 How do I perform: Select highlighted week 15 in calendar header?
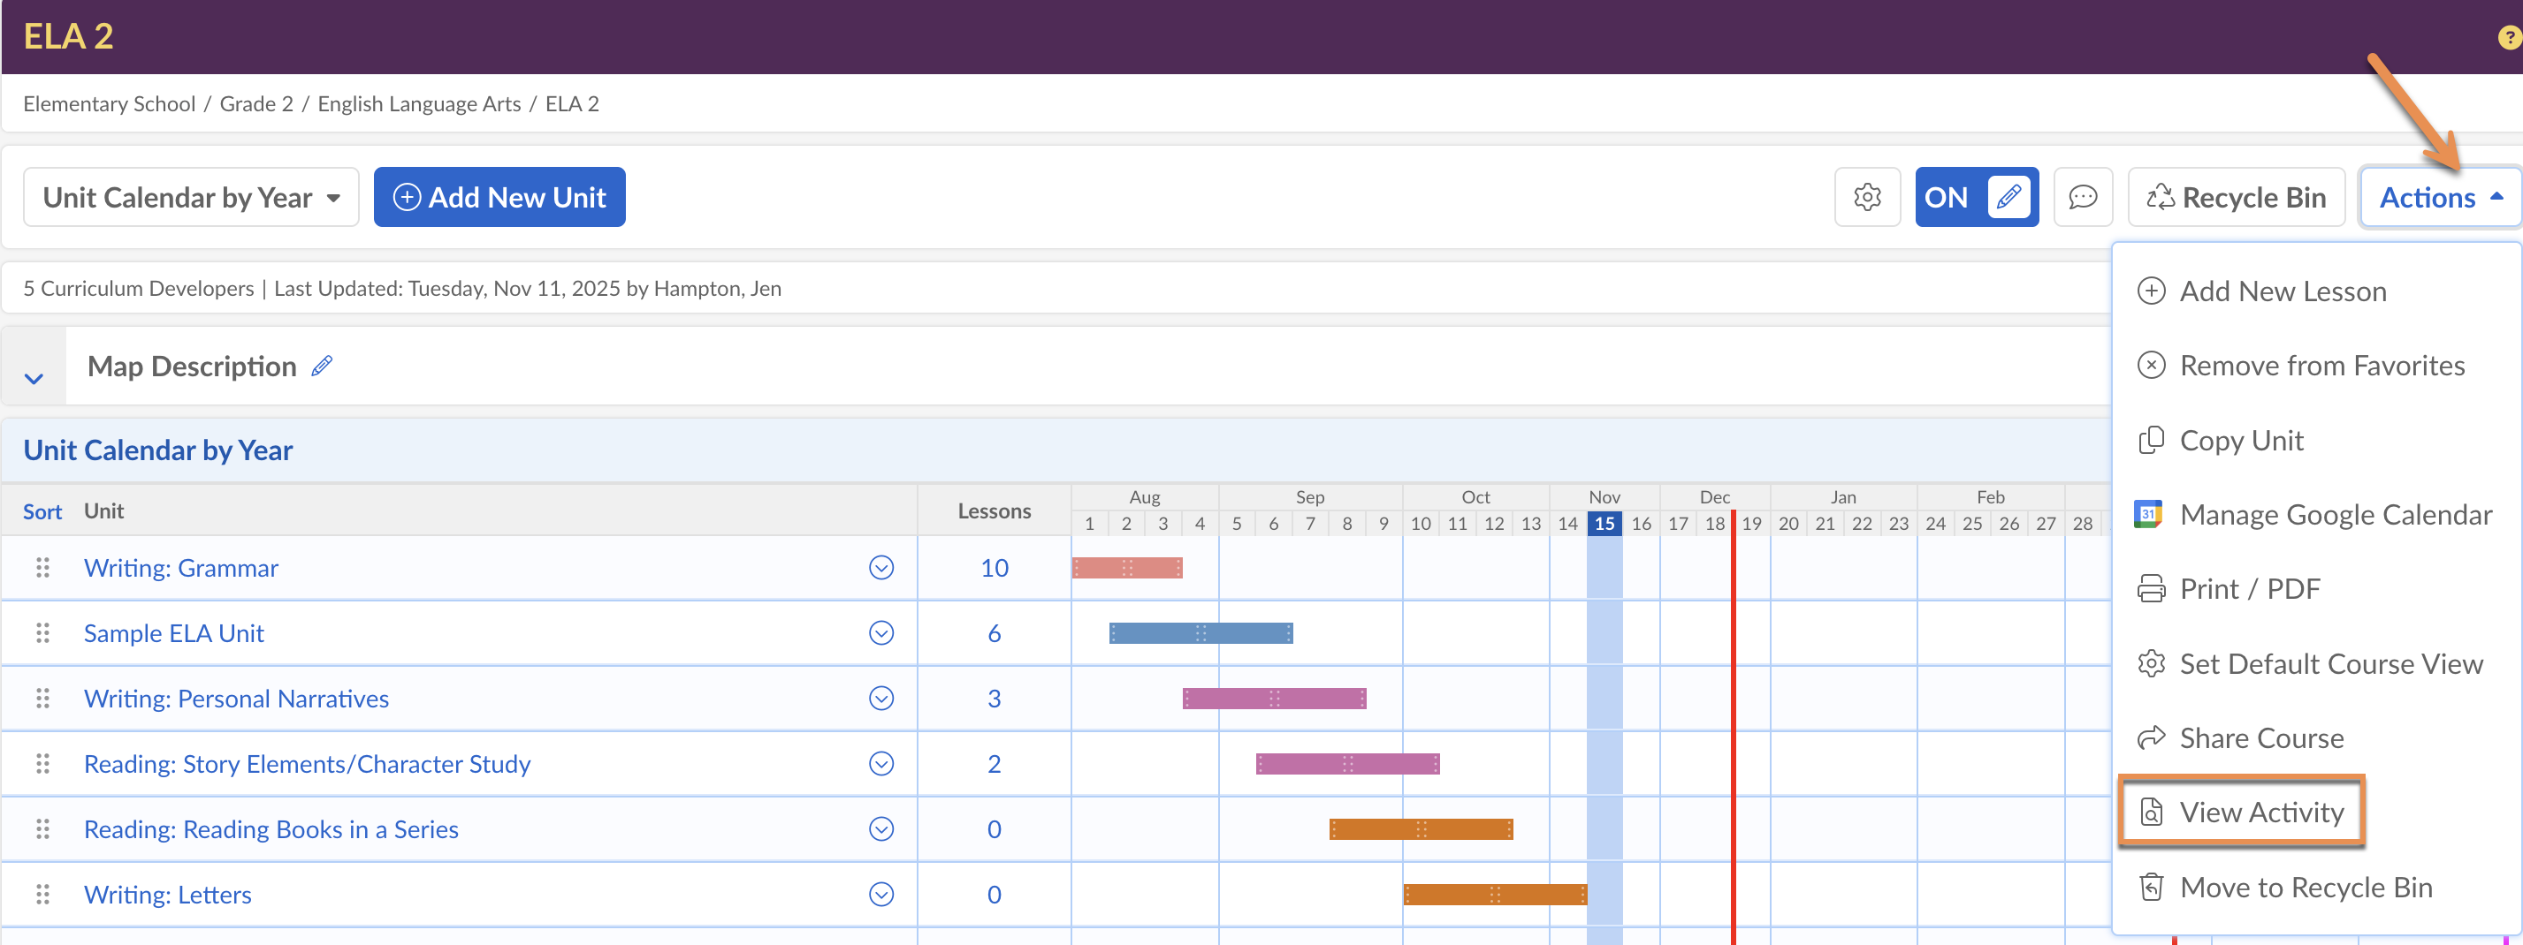1604,524
